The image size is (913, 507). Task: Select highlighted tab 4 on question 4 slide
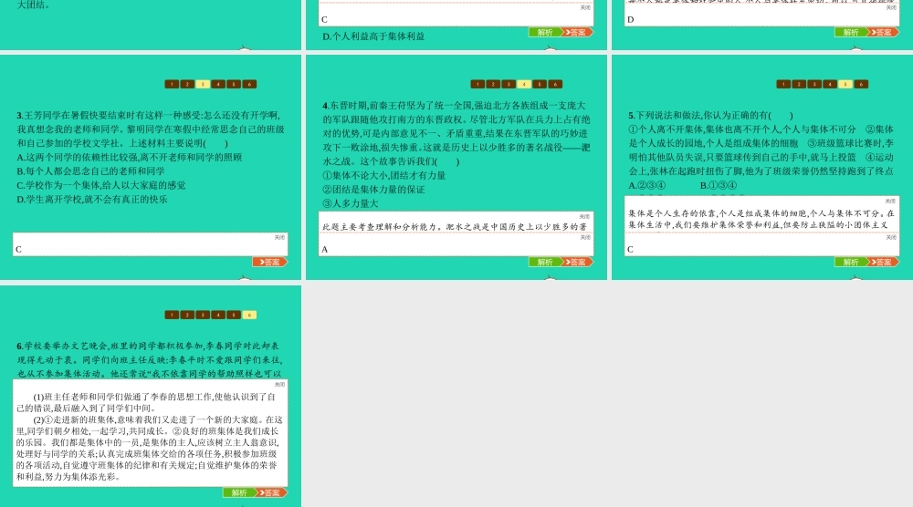click(x=524, y=84)
